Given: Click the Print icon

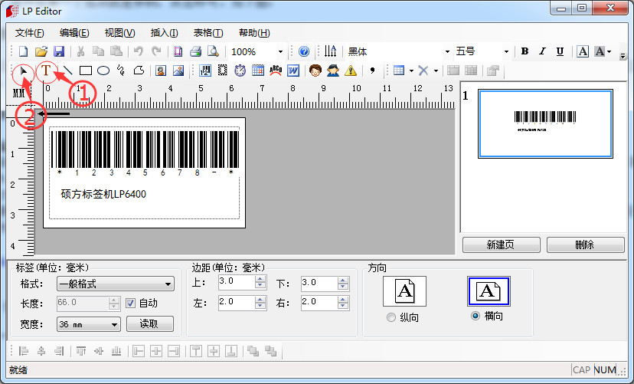Looking at the screenshot, I should tap(195, 51).
